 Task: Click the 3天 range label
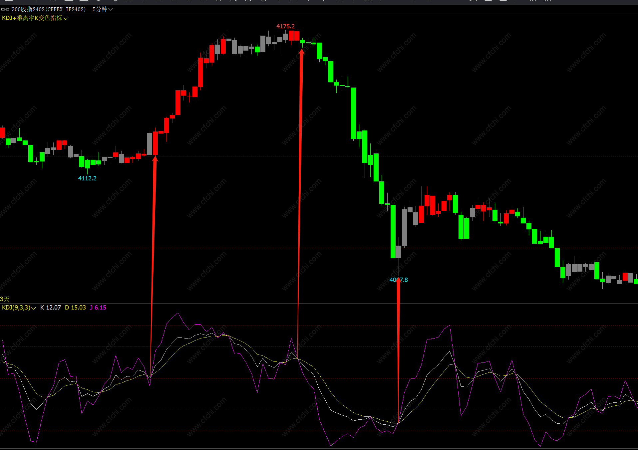5,299
